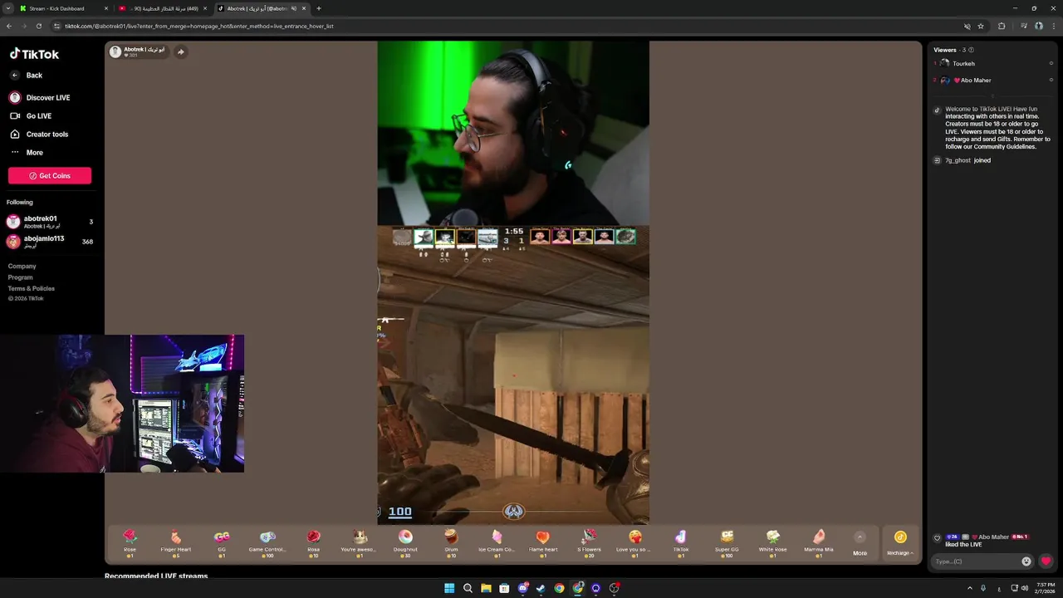Open the emoji picker in chat
1063x598 pixels.
pos(1026,561)
